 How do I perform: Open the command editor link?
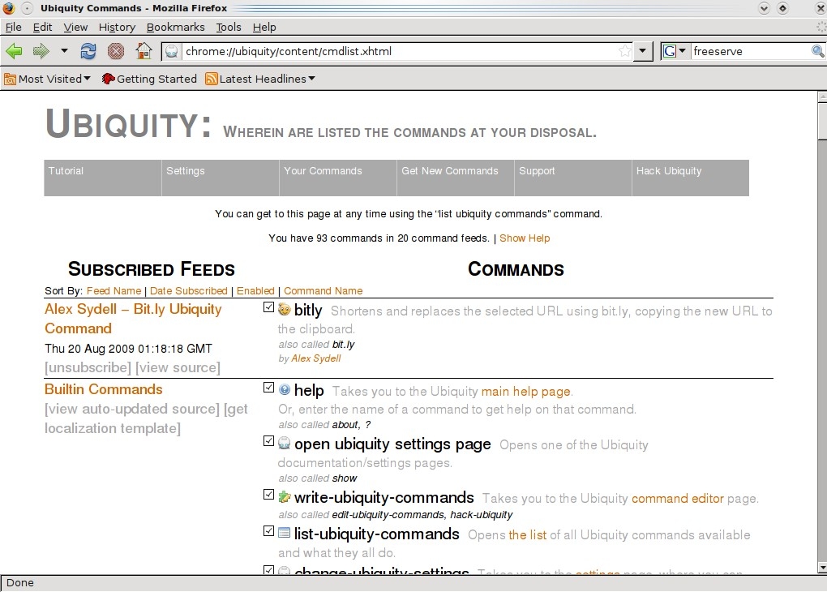(677, 499)
